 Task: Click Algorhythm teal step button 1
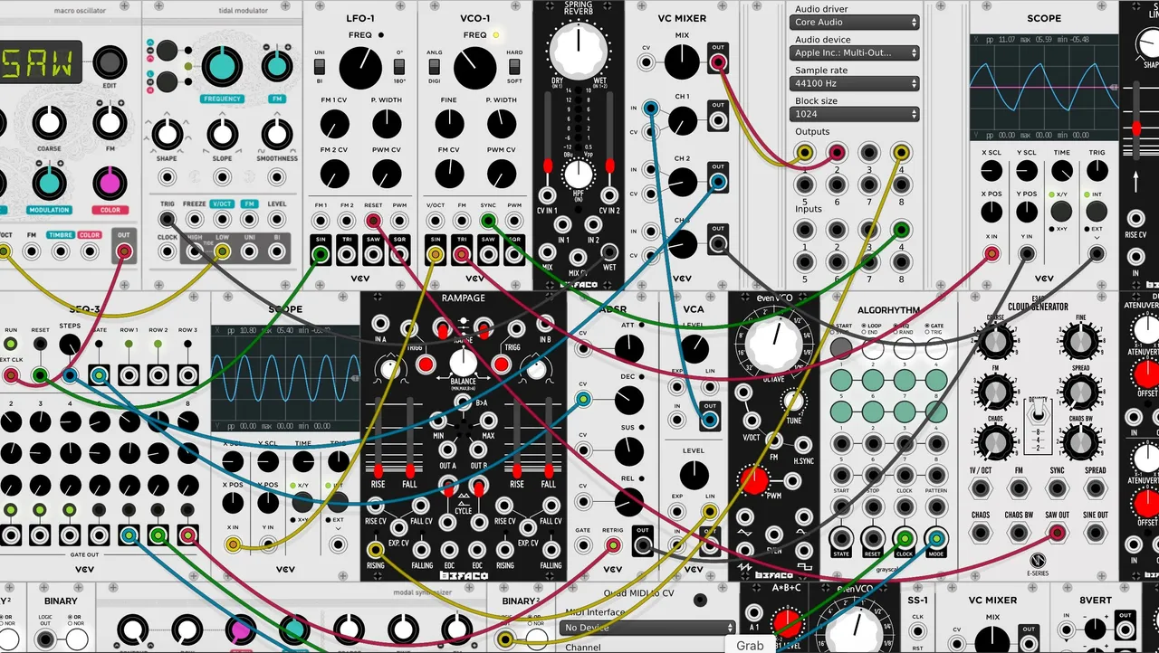click(841, 378)
